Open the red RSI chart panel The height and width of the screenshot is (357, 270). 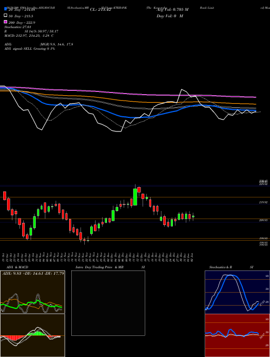[x=237, y=335]
